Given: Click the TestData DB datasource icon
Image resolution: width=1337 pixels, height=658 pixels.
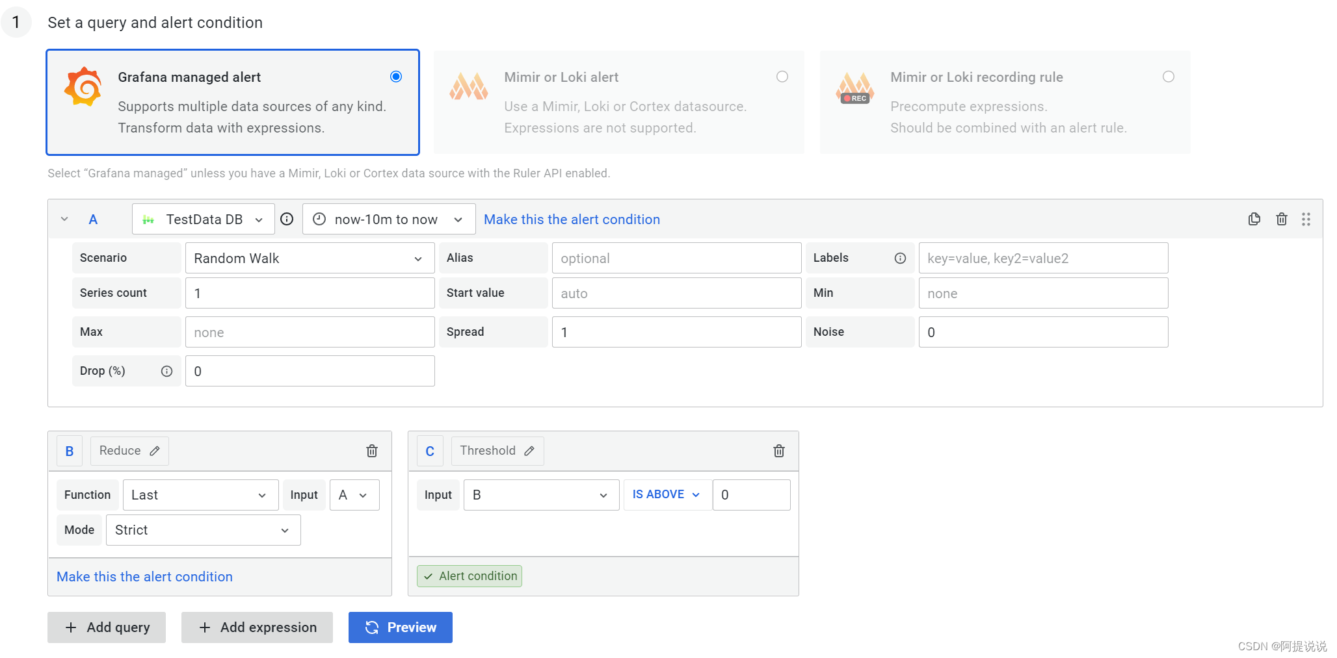Looking at the screenshot, I should point(149,220).
